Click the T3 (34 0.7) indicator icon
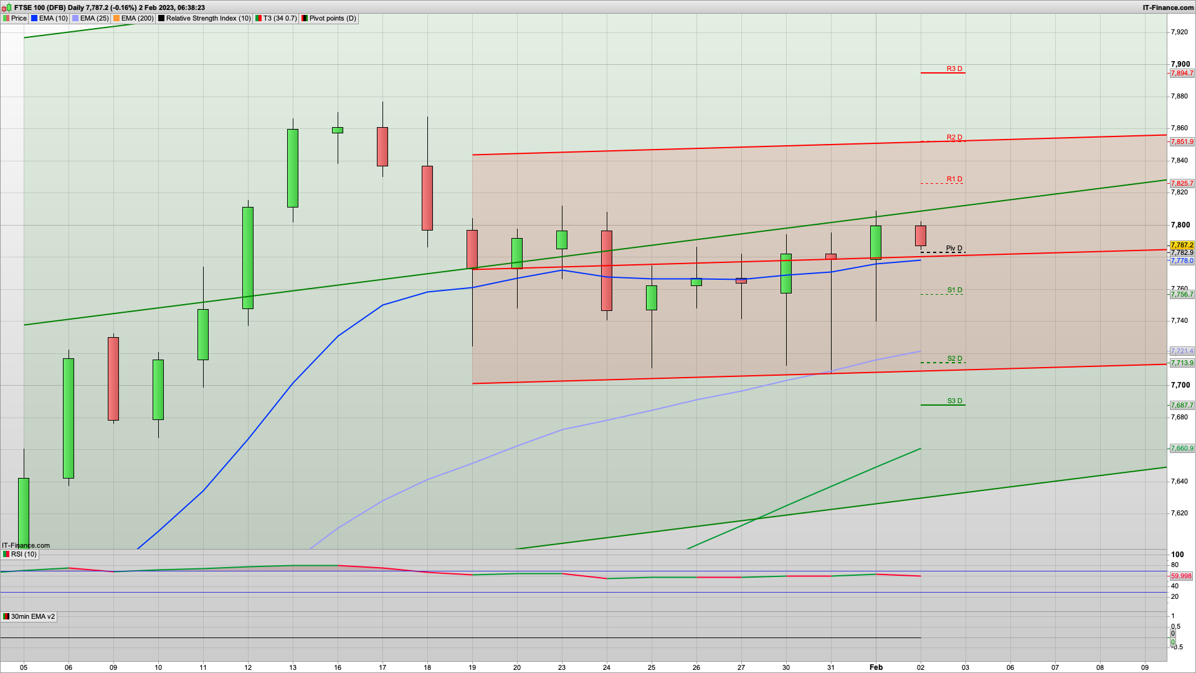Image resolution: width=1196 pixels, height=673 pixels. [x=259, y=19]
